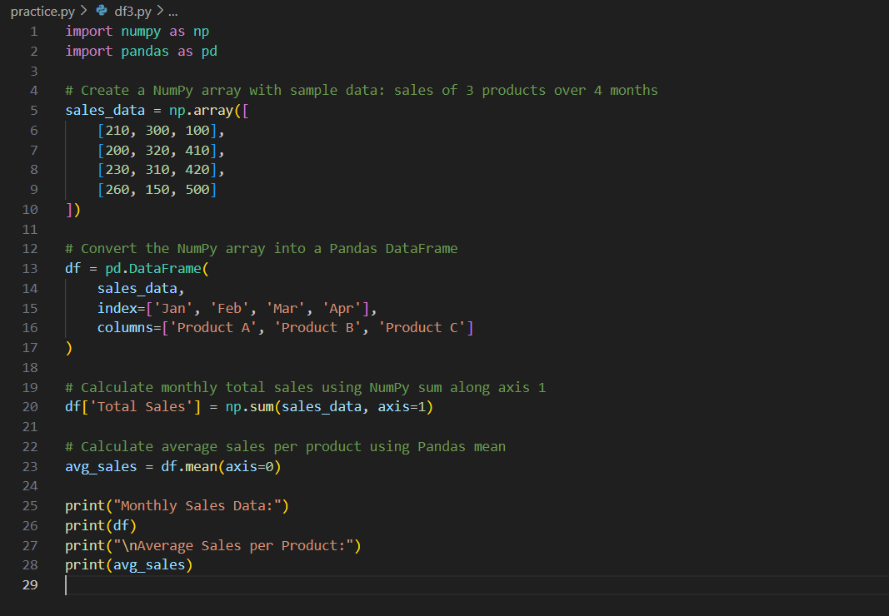Click the string 'Apr' in the index list
This screenshot has height=616, width=889.
[342, 308]
